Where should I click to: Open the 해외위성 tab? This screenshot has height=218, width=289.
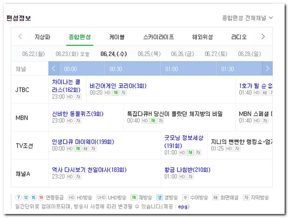tap(202, 37)
